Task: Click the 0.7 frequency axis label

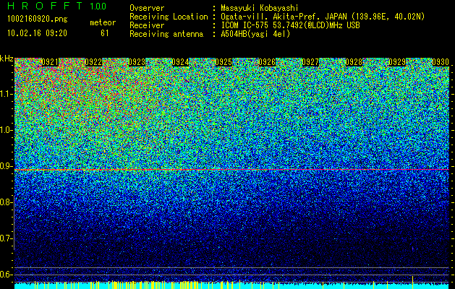Action: (x=6, y=239)
